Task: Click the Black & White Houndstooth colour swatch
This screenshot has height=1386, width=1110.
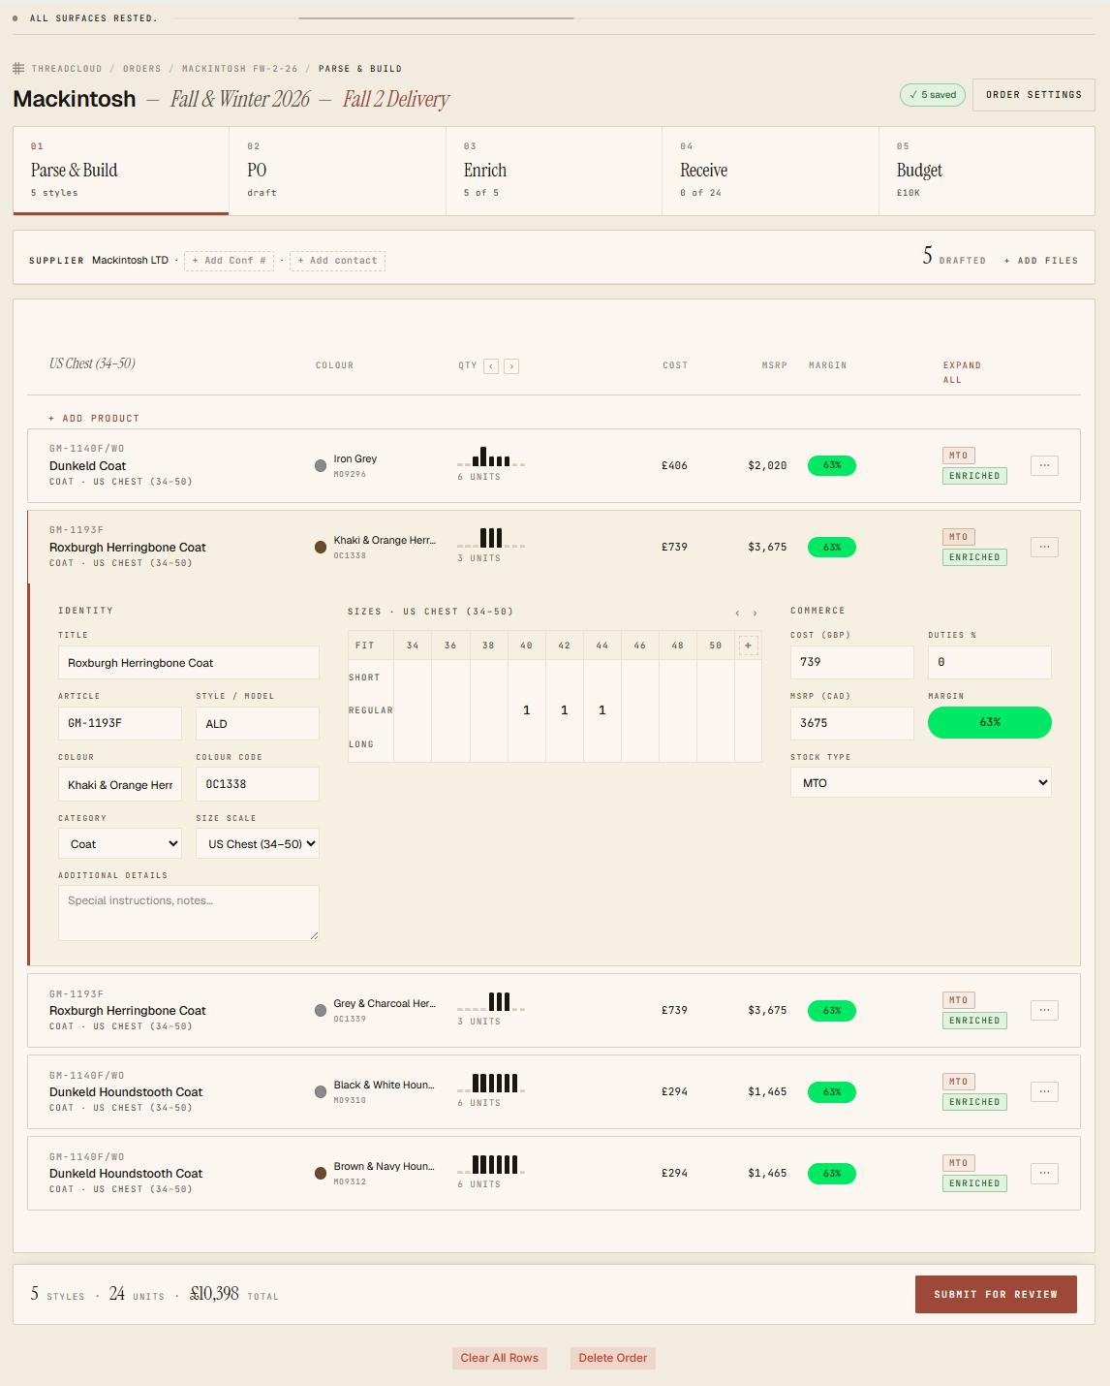Action: pyautogui.click(x=321, y=1091)
